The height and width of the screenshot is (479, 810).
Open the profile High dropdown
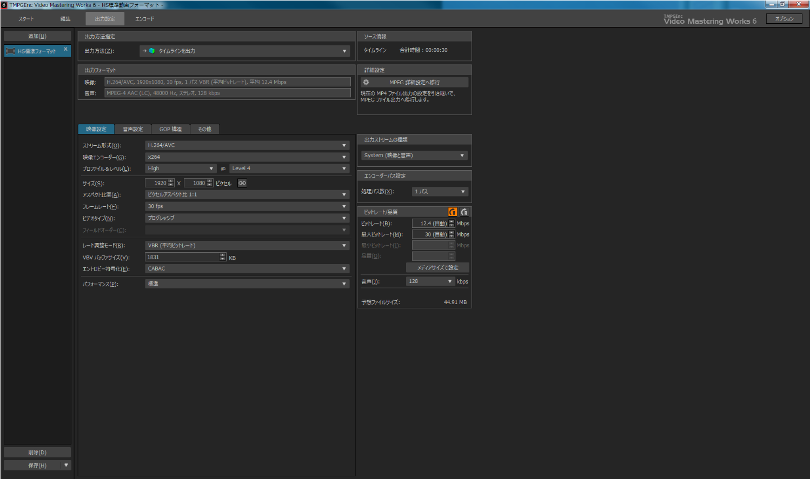pos(181,168)
